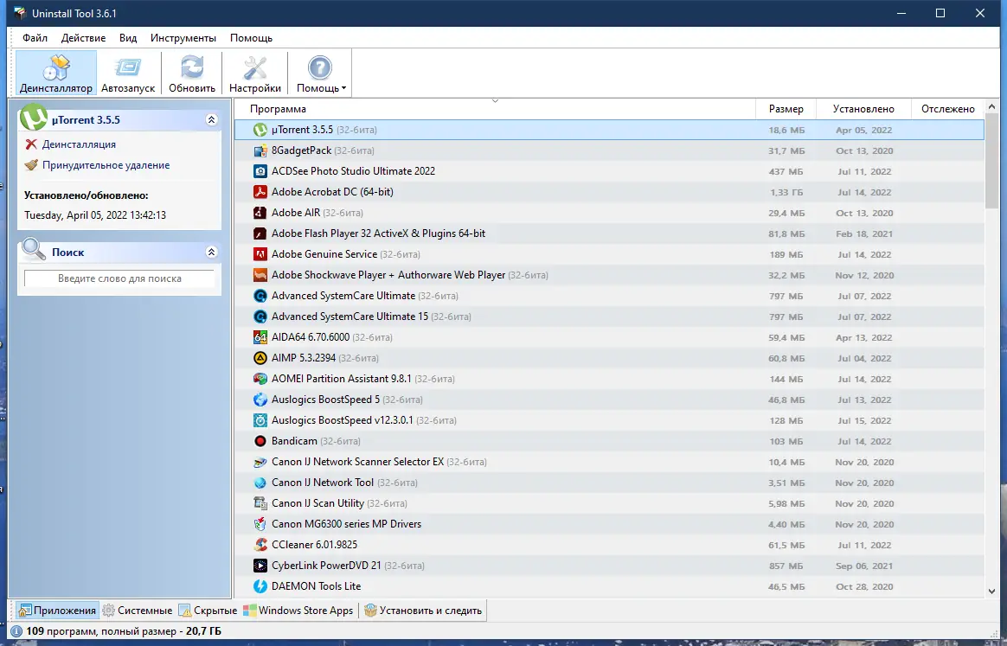Viewport: 1007px width, 646px height.
Task: Open the Деинсталлятор toolbar section
Action: coord(56,74)
